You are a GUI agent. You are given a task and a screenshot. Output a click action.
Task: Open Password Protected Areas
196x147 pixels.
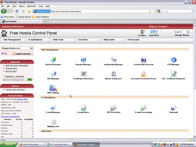pyautogui.click(x=143, y=74)
